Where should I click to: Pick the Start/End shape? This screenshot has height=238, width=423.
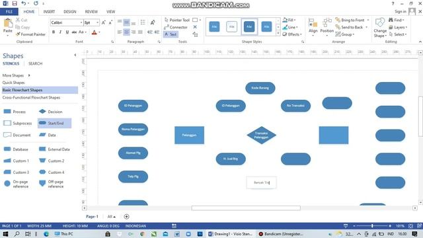[54, 123]
